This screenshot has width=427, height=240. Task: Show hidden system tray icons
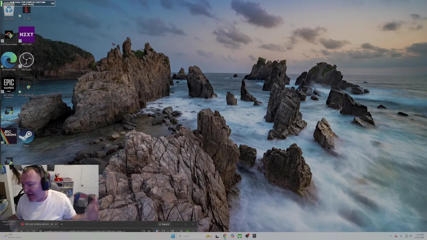[x=390, y=236]
